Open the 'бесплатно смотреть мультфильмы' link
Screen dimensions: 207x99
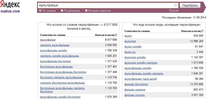pyautogui.click(x=62, y=77)
